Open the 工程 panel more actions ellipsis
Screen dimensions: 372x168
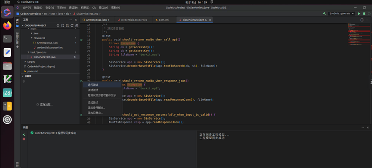tap(71, 20)
